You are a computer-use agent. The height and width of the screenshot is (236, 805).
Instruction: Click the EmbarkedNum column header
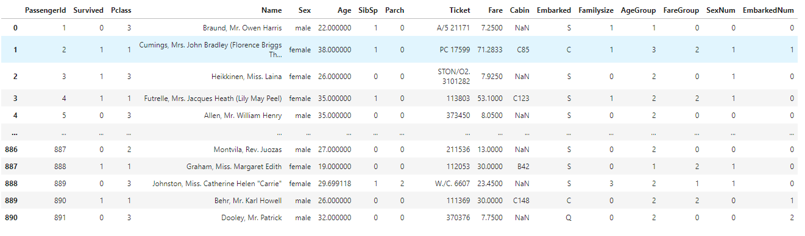768,10
